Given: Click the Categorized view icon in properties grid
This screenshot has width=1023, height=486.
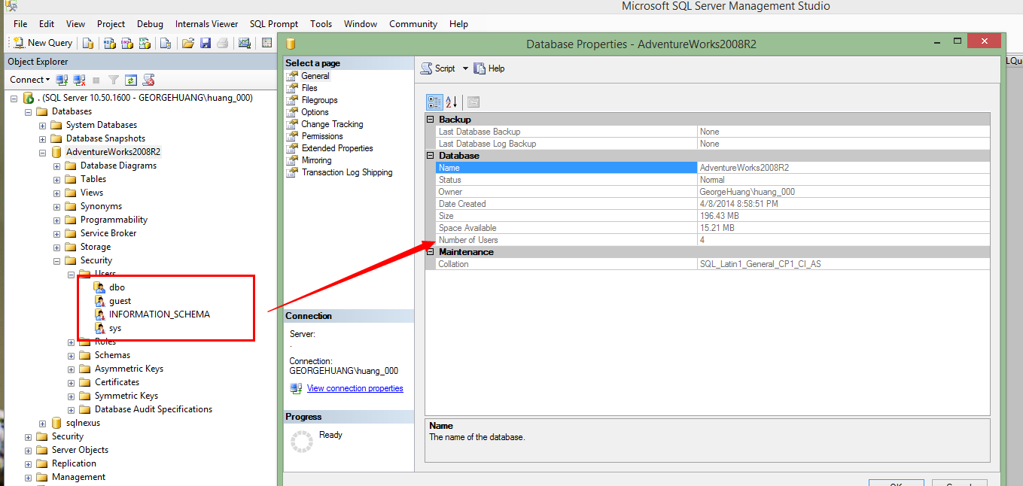Looking at the screenshot, I should [x=434, y=102].
